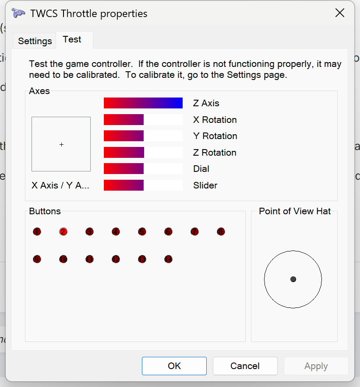The width and height of the screenshot is (360, 387).
Task: Click button indicator number 14
Action: (168, 259)
